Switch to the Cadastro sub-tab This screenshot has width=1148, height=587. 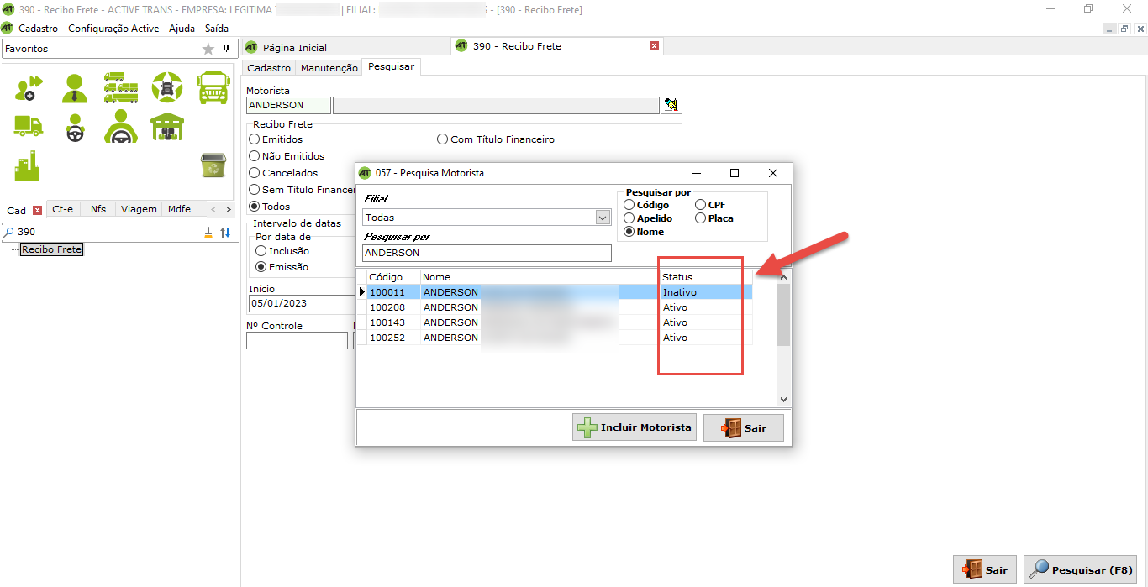pos(269,68)
